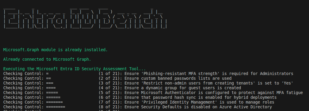Click the single equals-sign progress bar

47,74
